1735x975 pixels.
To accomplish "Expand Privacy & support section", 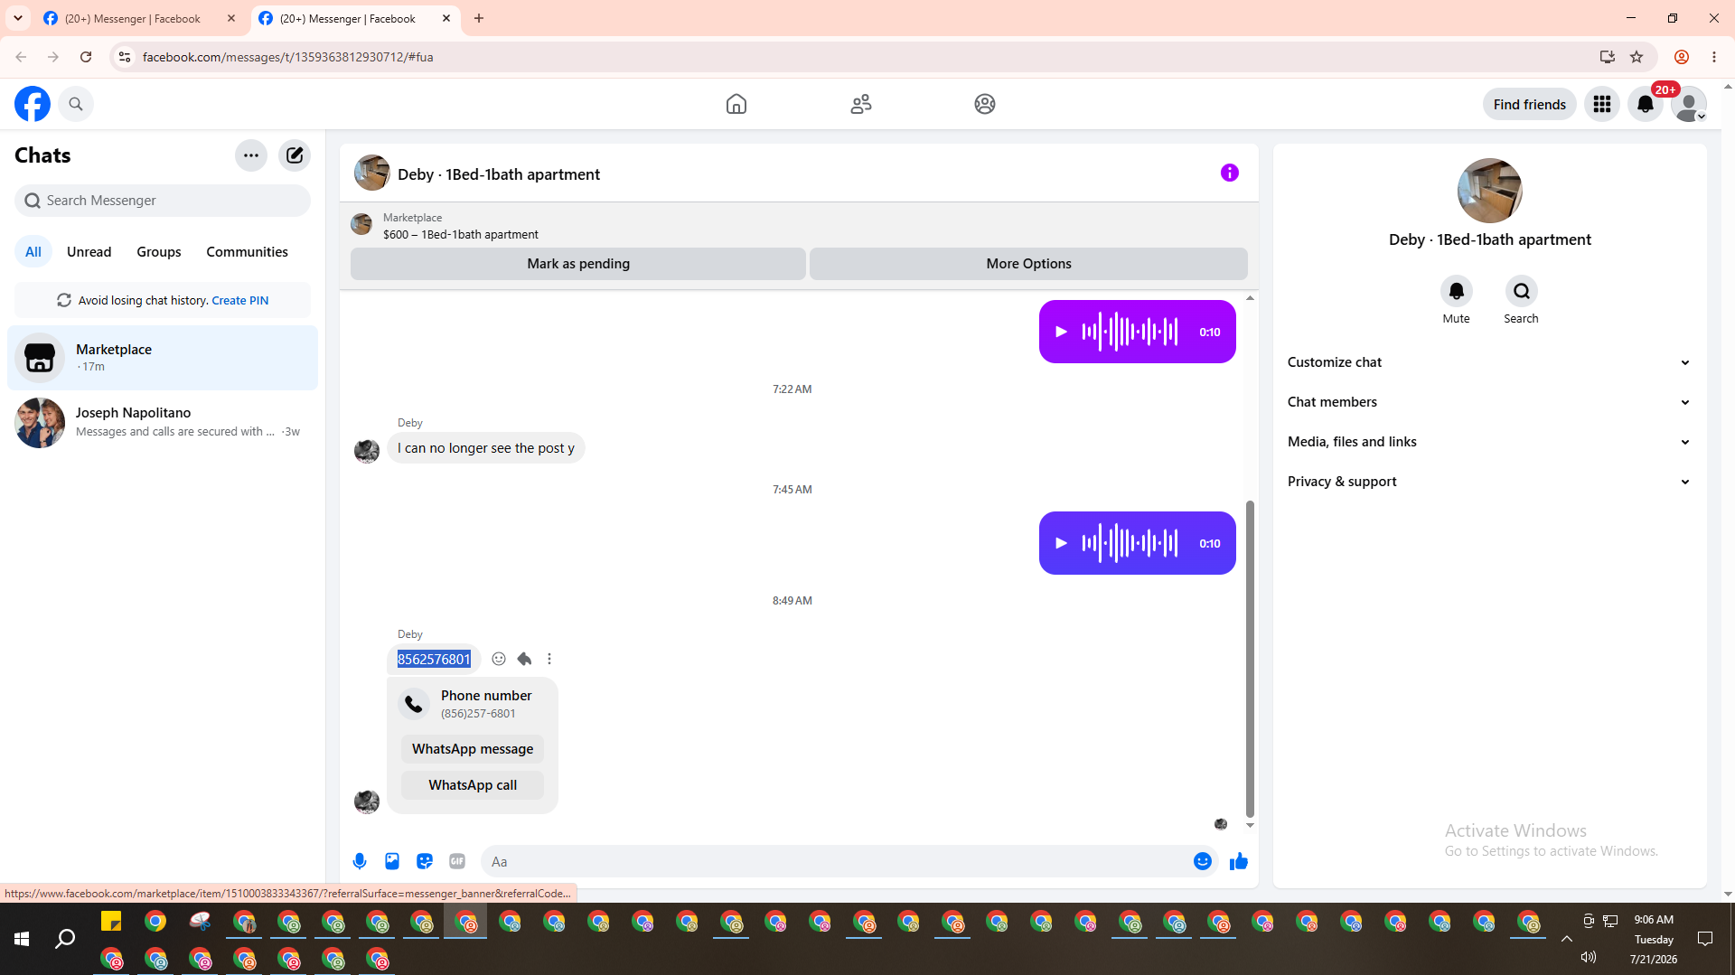I will point(1489,482).
